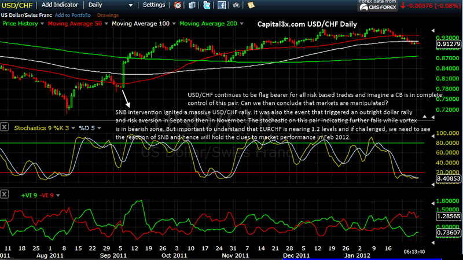This screenshot has width=463, height=260.
Task: Take a chart snapshot with camera icon
Action: click(236, 5)
